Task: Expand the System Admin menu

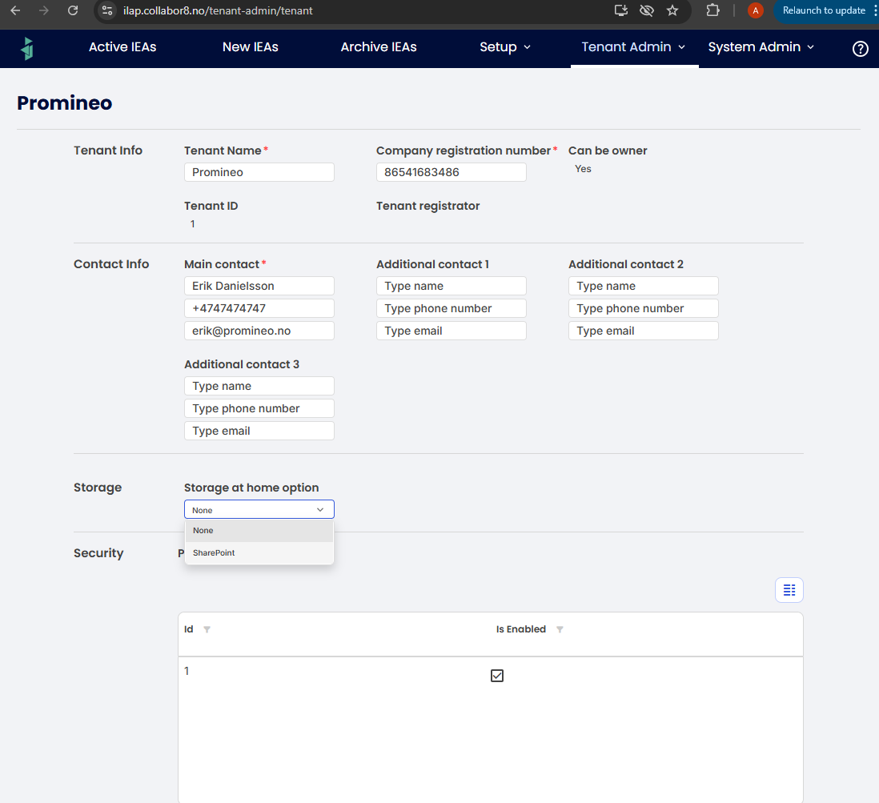Action: tap(761, 47)
